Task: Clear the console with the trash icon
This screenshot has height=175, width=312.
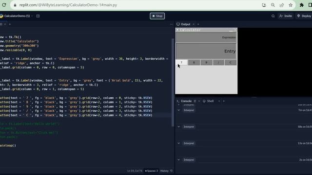Action: [195, 101]
